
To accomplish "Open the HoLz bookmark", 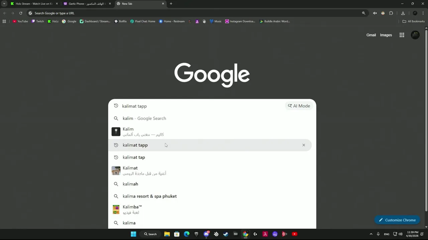I will pyautogui.click(x=53, y=21).
